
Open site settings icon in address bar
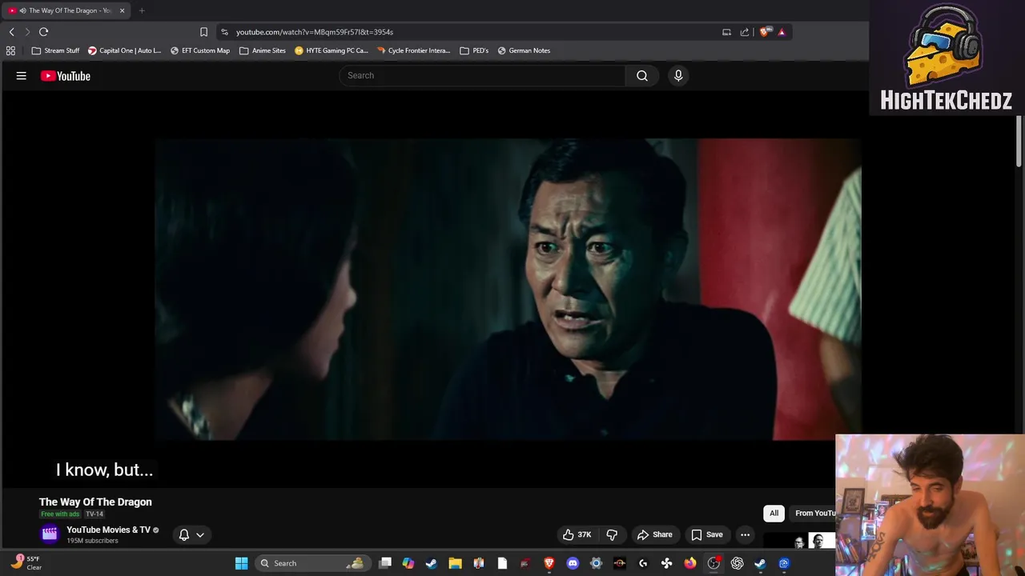pyautogui.click(x=224, y=32)
